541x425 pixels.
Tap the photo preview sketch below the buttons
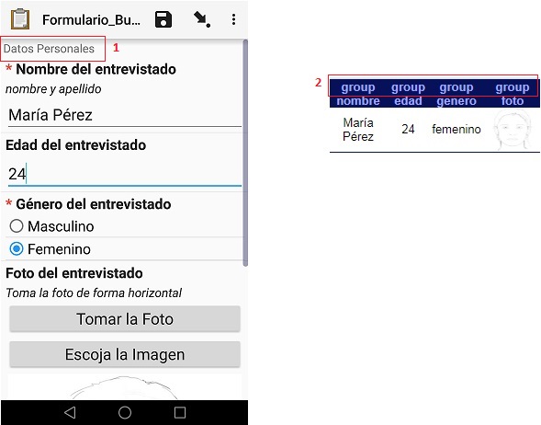(125, 386)
